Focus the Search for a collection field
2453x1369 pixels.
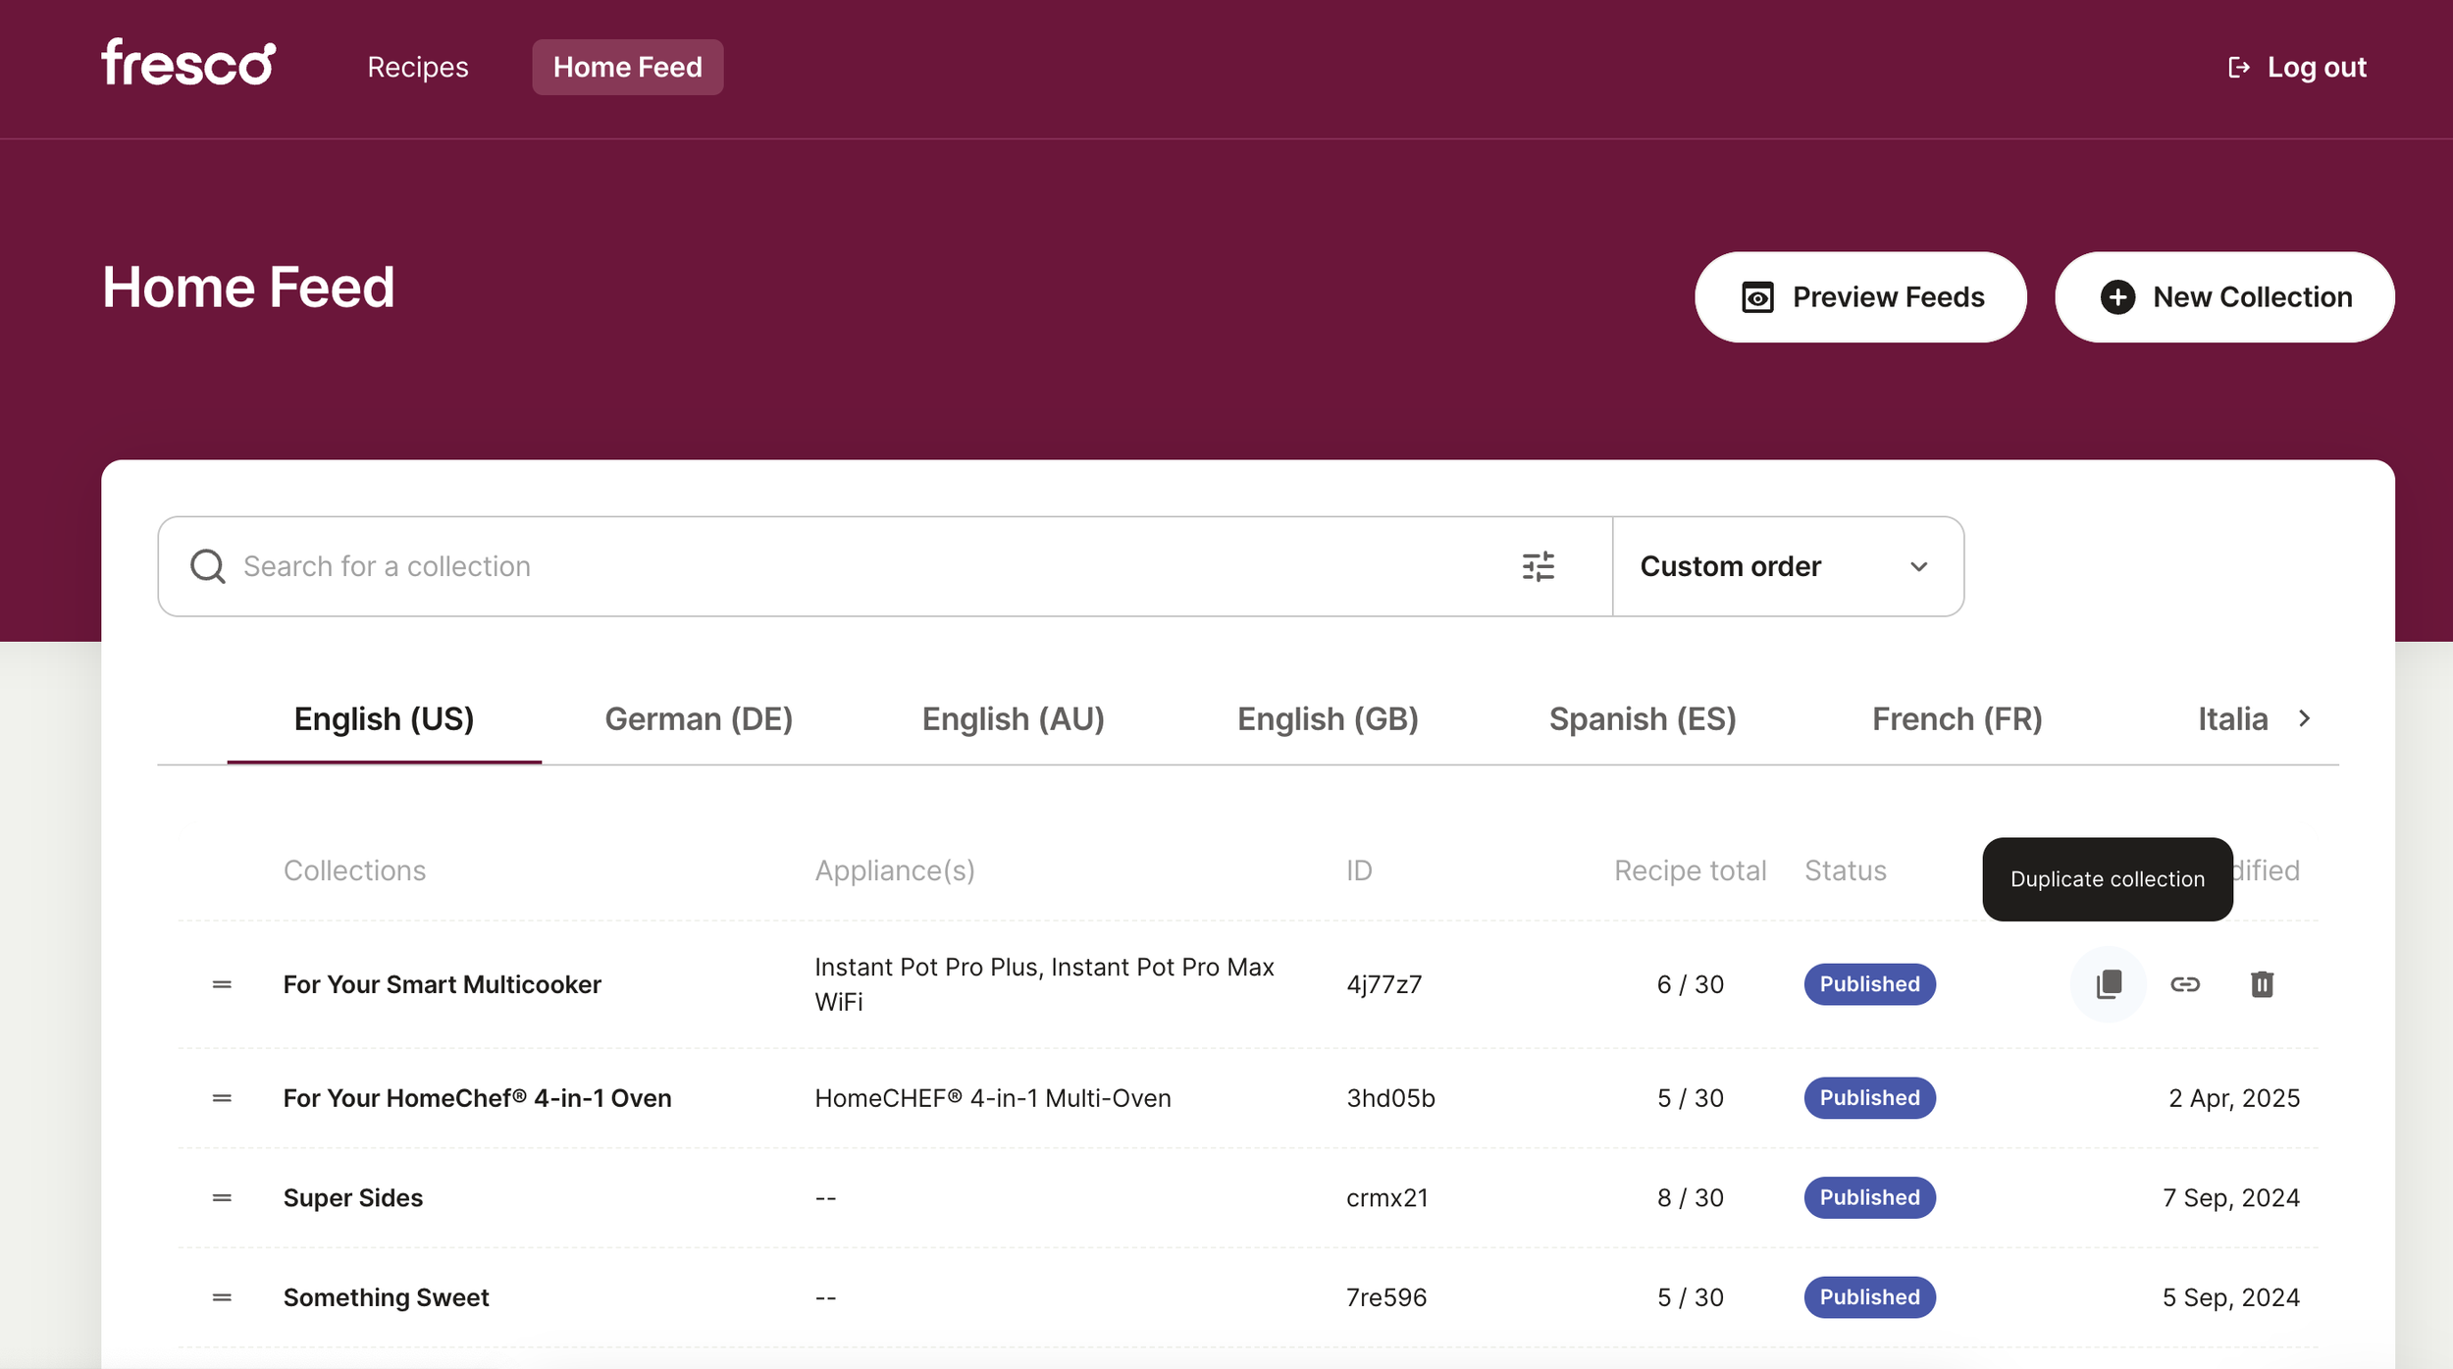coord(834,566)
